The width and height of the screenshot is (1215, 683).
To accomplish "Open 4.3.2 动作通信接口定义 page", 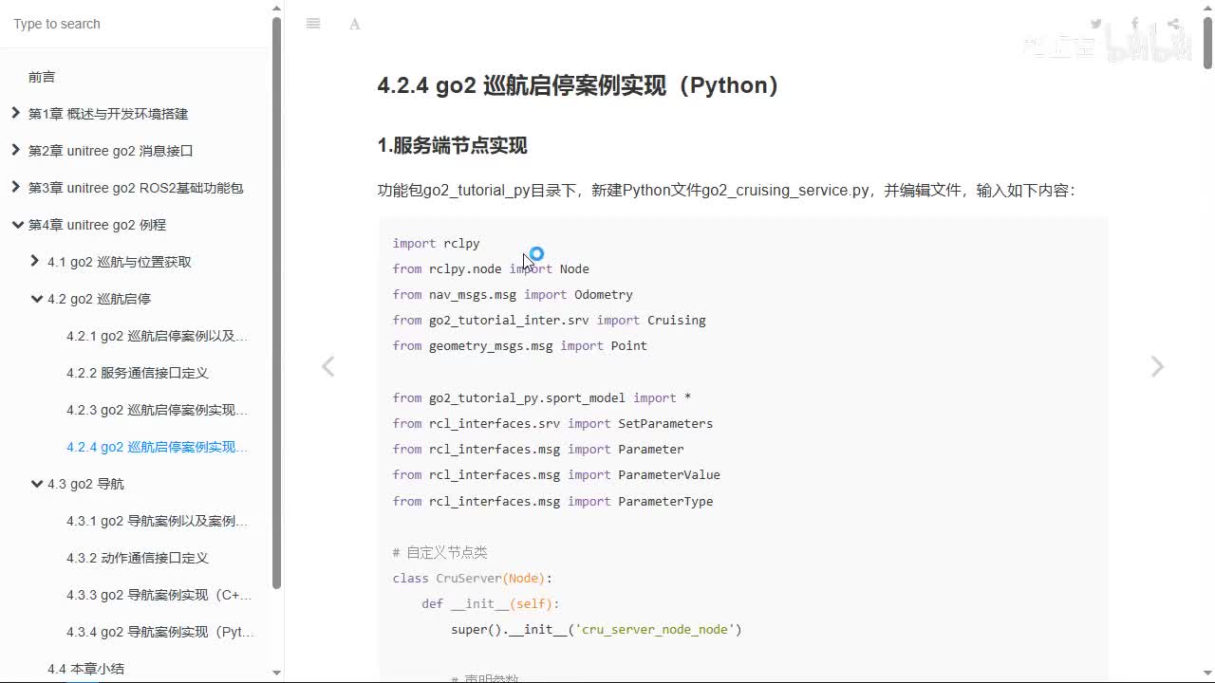I will (x=138, y=558).
